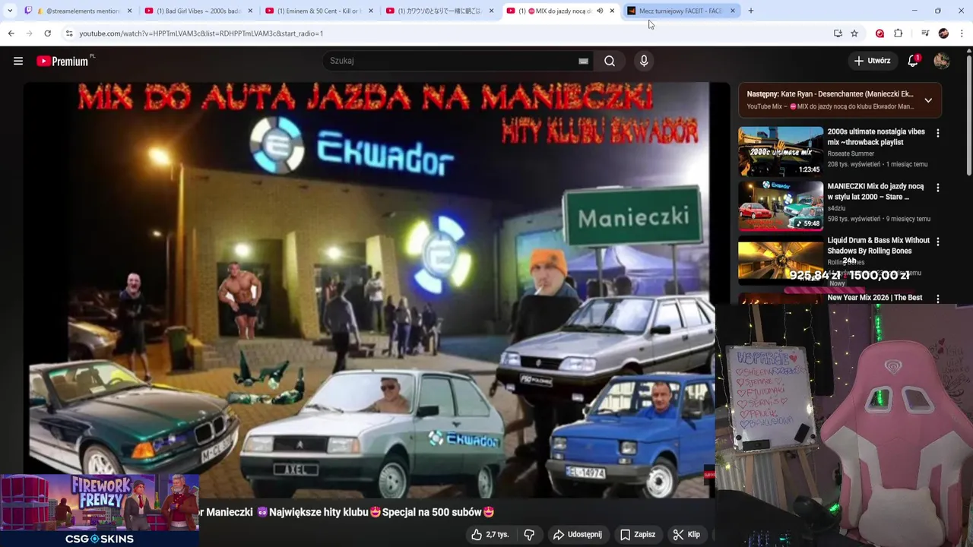Click the install app icon in address bar
This screenshot has height=547, width=973.
coord(838,33)
